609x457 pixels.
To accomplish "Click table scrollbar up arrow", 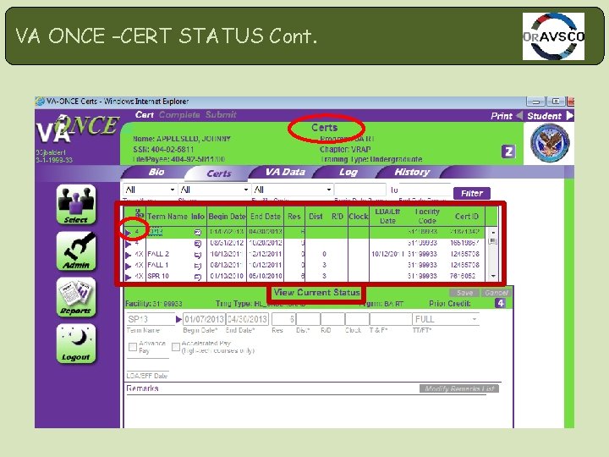I will coord(493,232).
